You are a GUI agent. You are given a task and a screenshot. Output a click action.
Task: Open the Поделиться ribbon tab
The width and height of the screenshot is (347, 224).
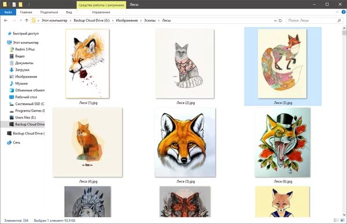[49, 12]
